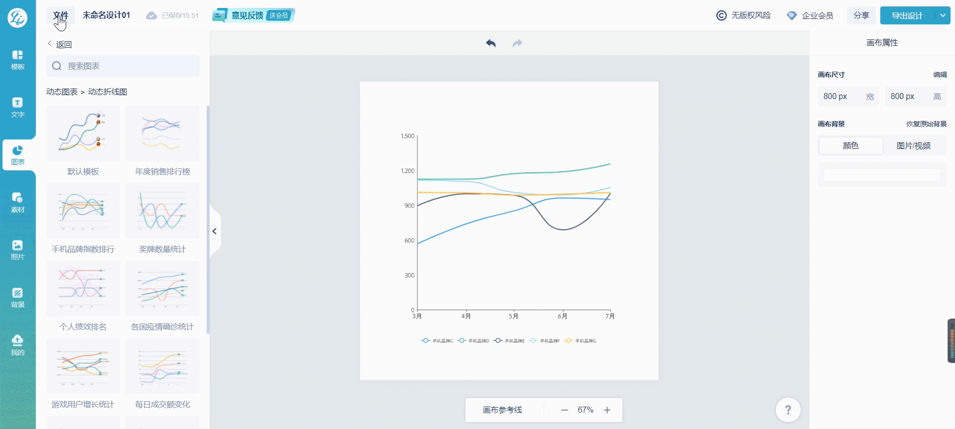Click the white background color swatch
This screenshot has width=955, height=429.
click(x=882, y=175)
